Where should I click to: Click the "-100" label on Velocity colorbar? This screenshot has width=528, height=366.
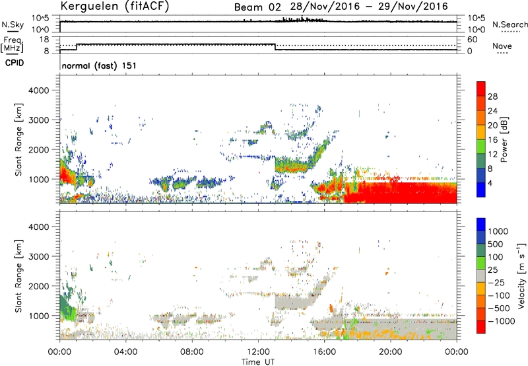click(x=499, y=295)
